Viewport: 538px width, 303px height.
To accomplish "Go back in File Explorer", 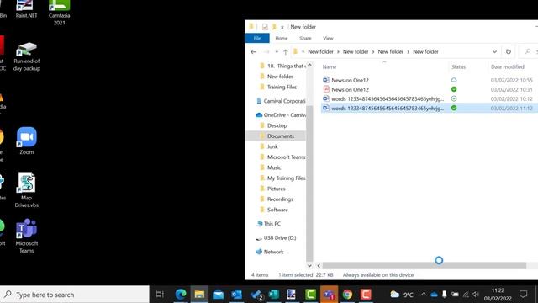I will (x=253, y=52).
